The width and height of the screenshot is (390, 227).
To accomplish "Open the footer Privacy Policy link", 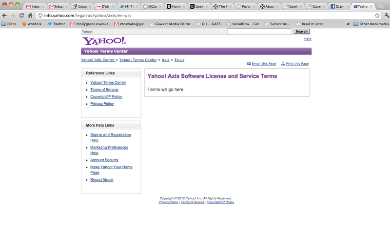I will point(168,202).
